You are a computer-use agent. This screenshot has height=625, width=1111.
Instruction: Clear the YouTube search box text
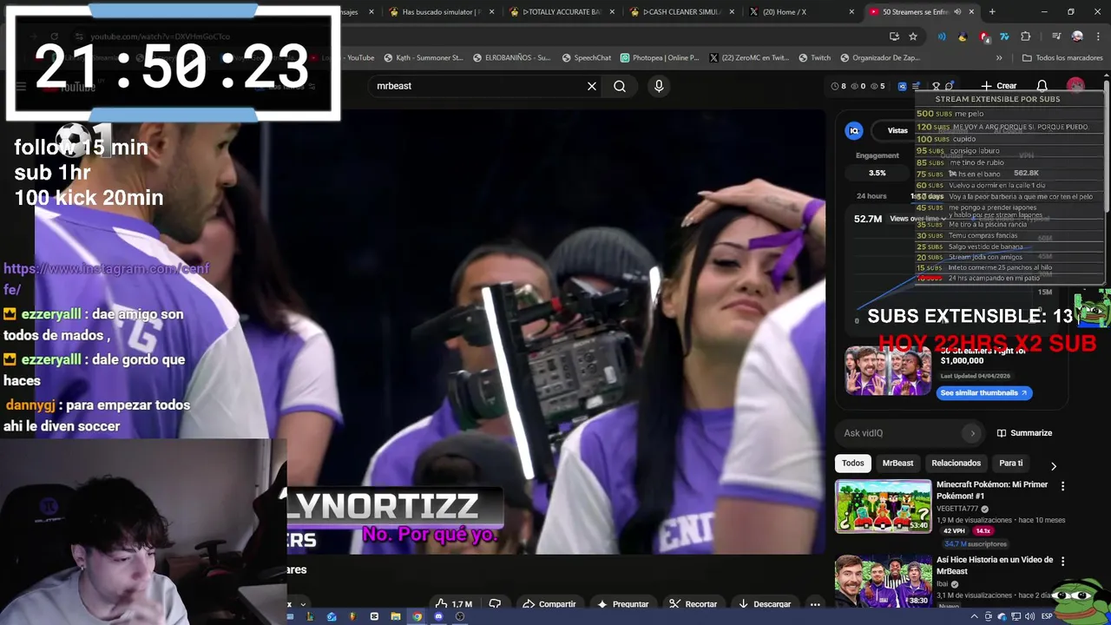pyautogui.click(x=592, y=86)
